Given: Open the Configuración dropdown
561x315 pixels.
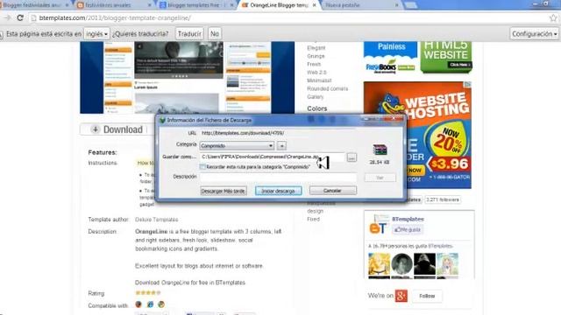Looking at the screenshot, I should click(535, 34).
